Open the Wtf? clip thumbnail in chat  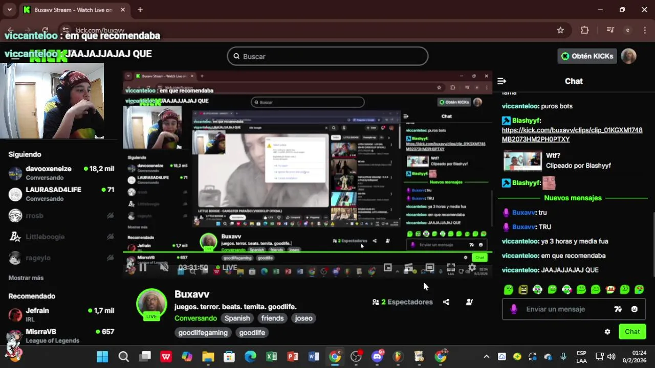pos(522,160)
